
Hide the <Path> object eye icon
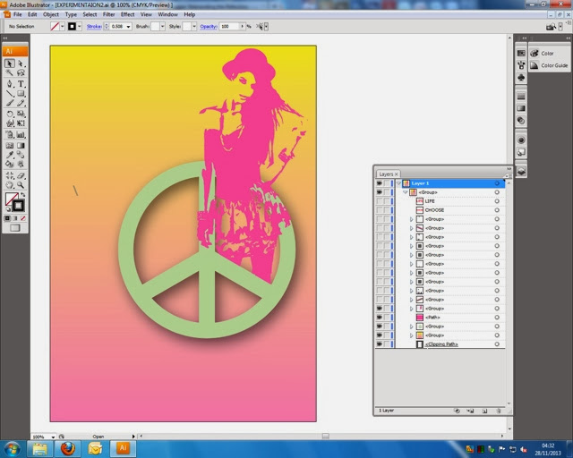380,318
